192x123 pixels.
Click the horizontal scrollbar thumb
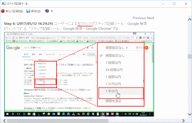(58, 121)
